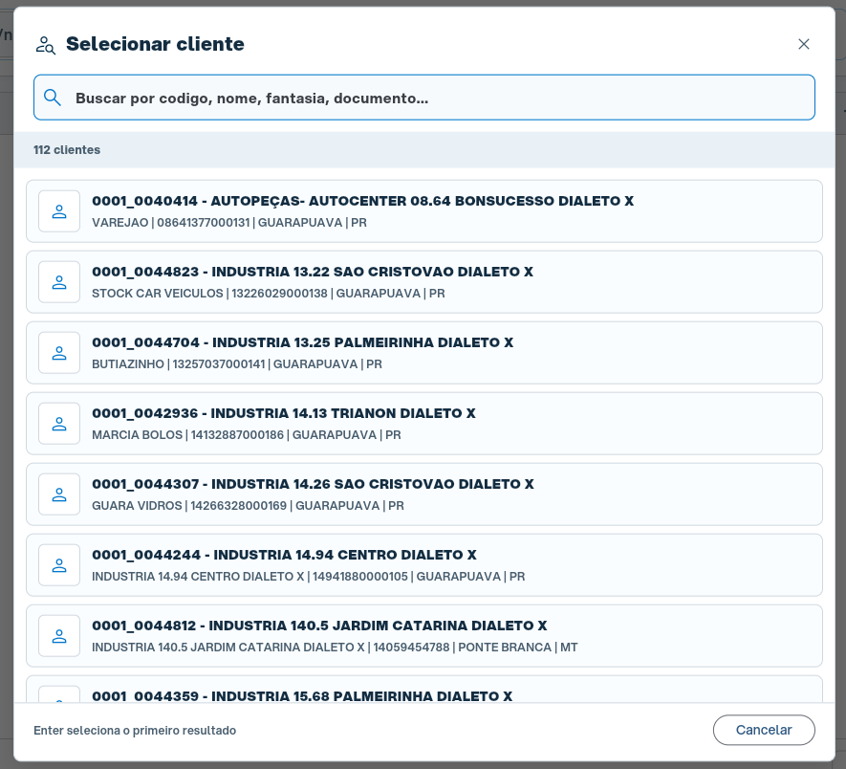Select AUTOPEÇAS- AUTOCENTER 08.64 BONSUCESSO client
Image resolution: width=846 pixels, height=769 pixels.
point(424,211)
